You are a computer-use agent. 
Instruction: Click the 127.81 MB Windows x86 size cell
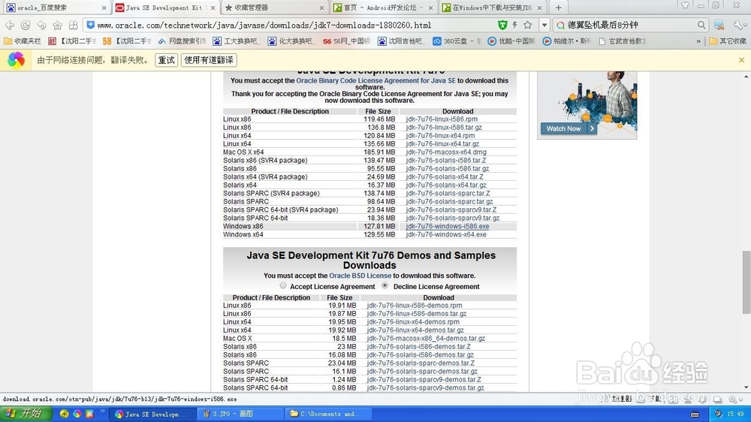381,226
